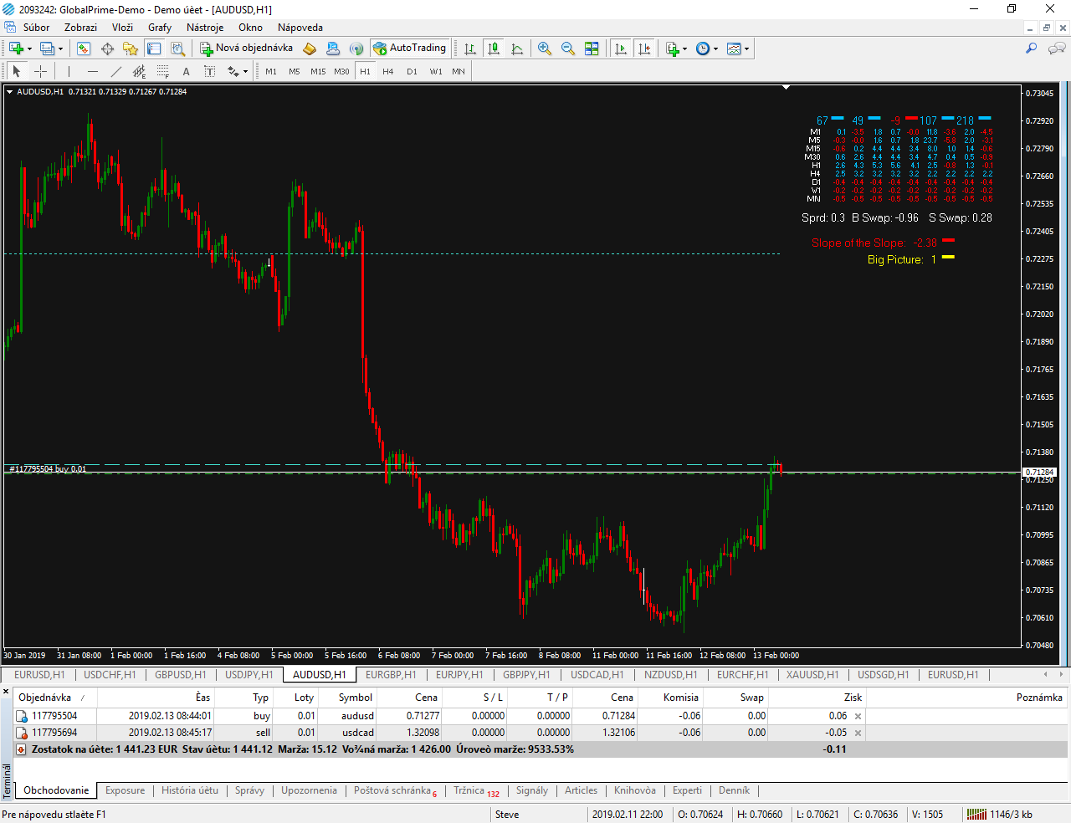Click the connection status 1146/3 kb
This screenshot has height=823, width=1071.
click(999, 815)
